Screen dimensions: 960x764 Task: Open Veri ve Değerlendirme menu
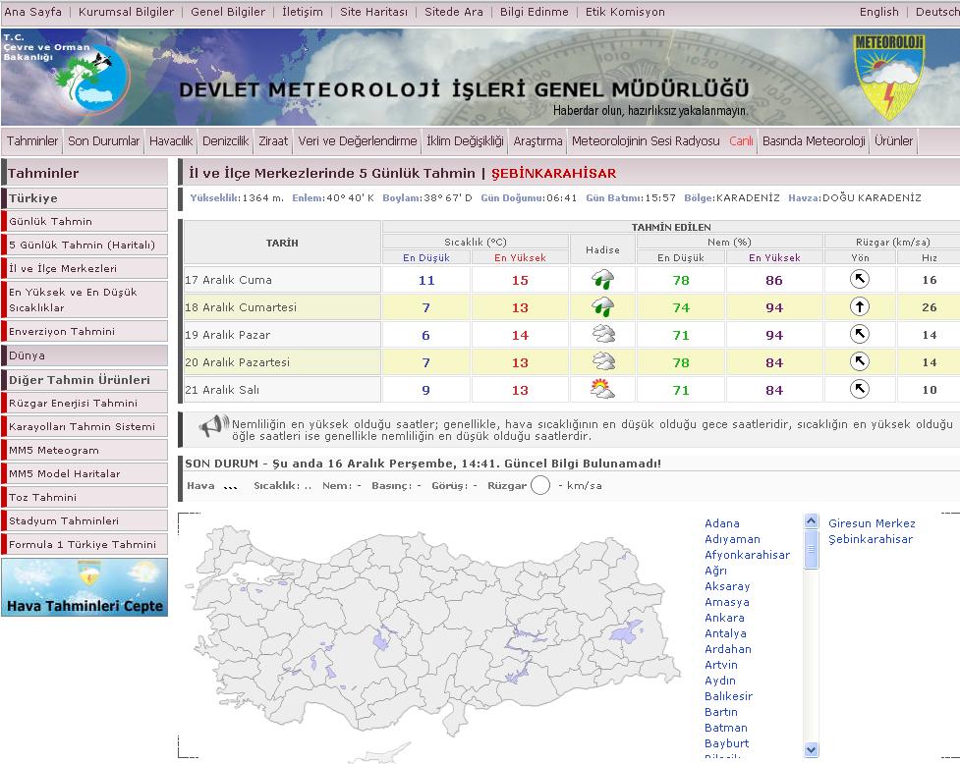coord(358,141)
